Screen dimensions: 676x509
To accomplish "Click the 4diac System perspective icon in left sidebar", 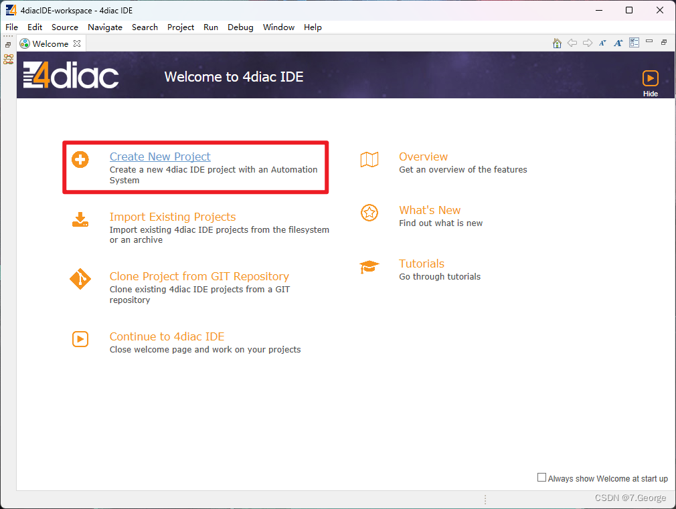I will point(8,59).
